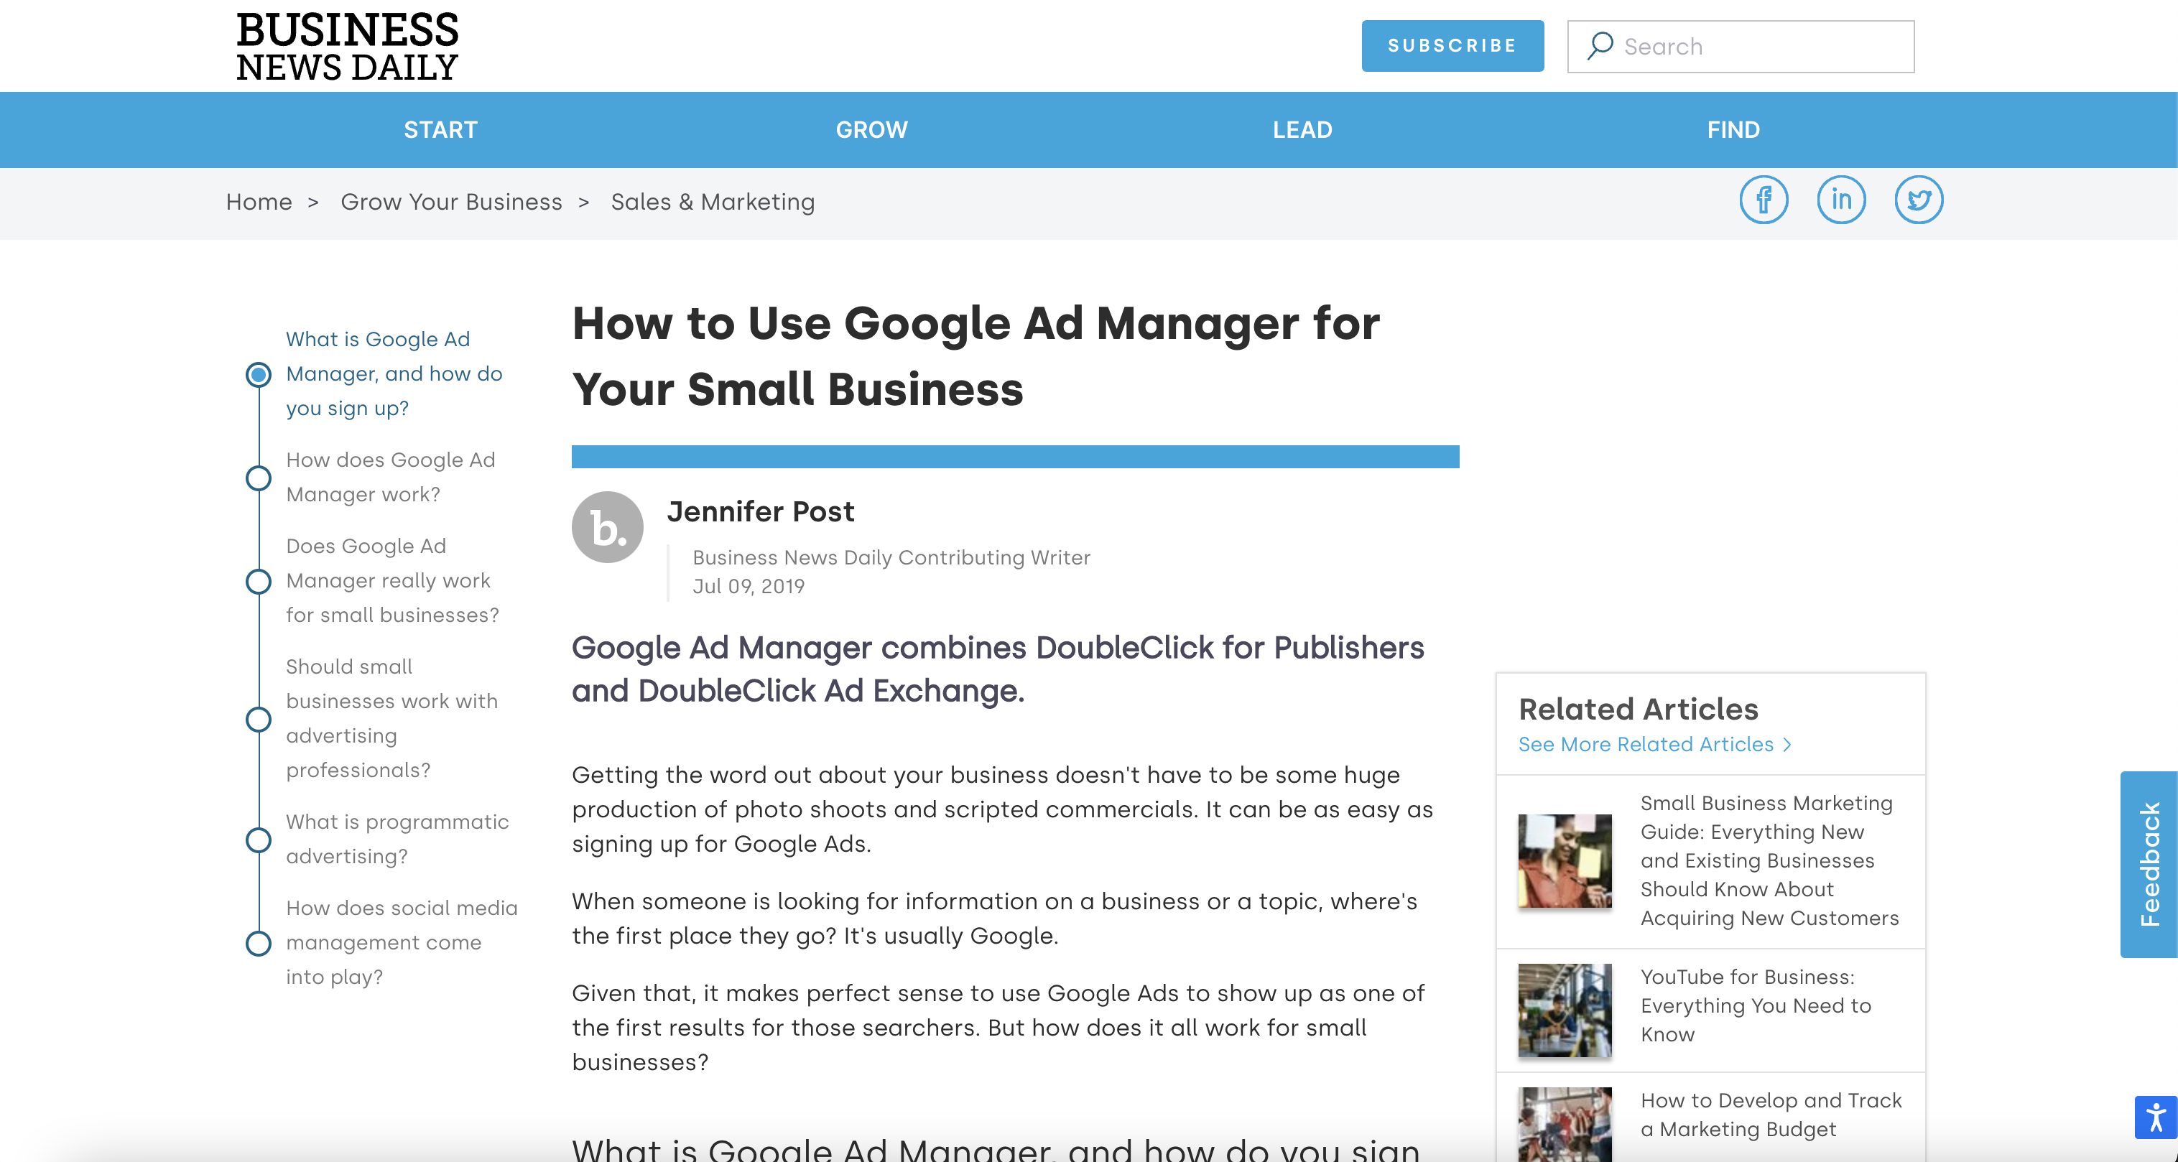Screen dimensions: 2178x1162
Task: Jump to 'What is Google Ad Manager' section
Action: 394,373
